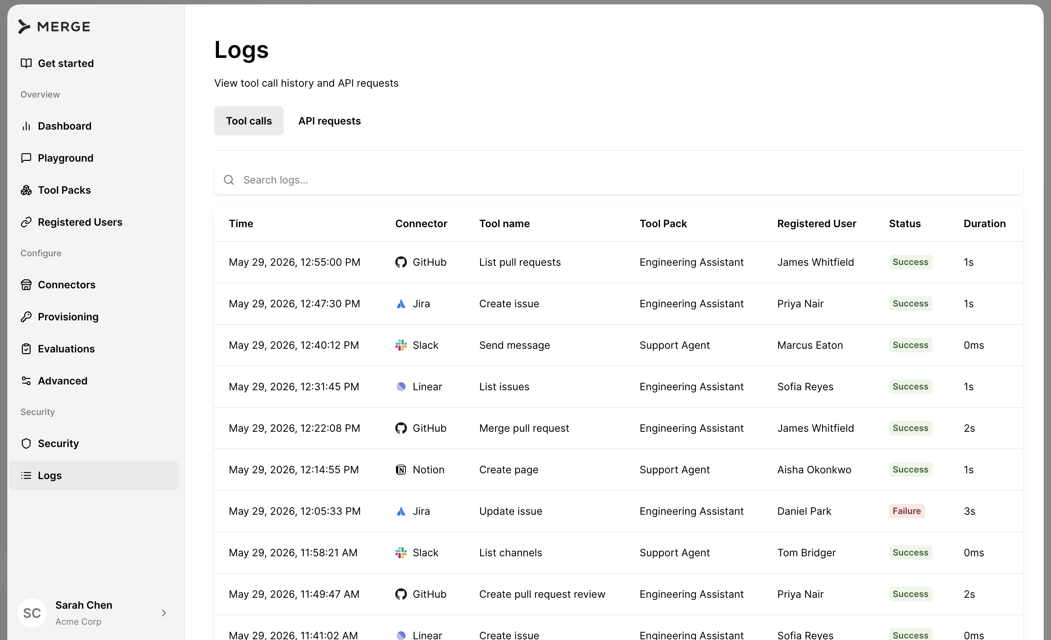The width and height of the screenshot is (1051, 640).
Task: Click the Connector column header
Action: (x=421, y=224)
